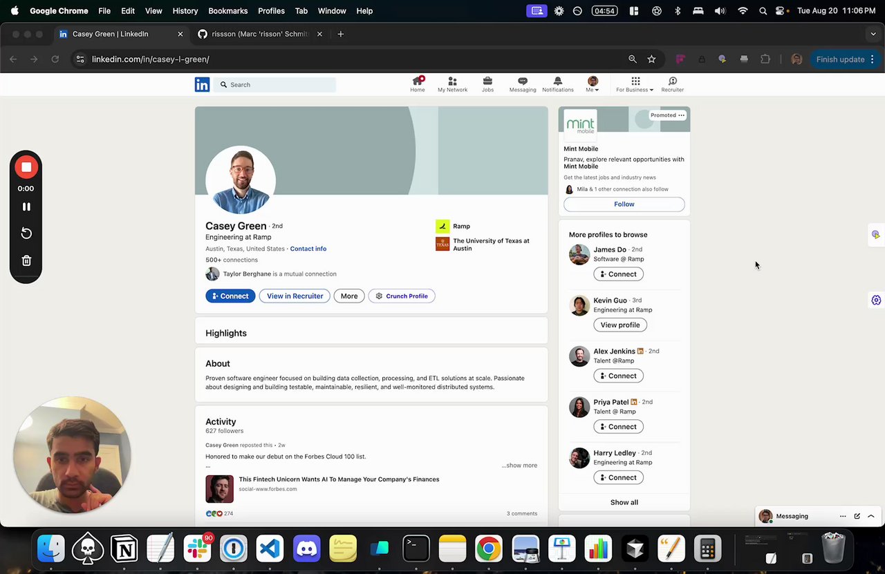Screen dimensions: 885x574
Task: Open the History menu
Action: click(x=185, y=11)
